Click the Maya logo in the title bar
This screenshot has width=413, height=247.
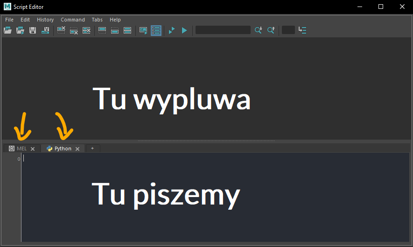click(x=7, y=7)
